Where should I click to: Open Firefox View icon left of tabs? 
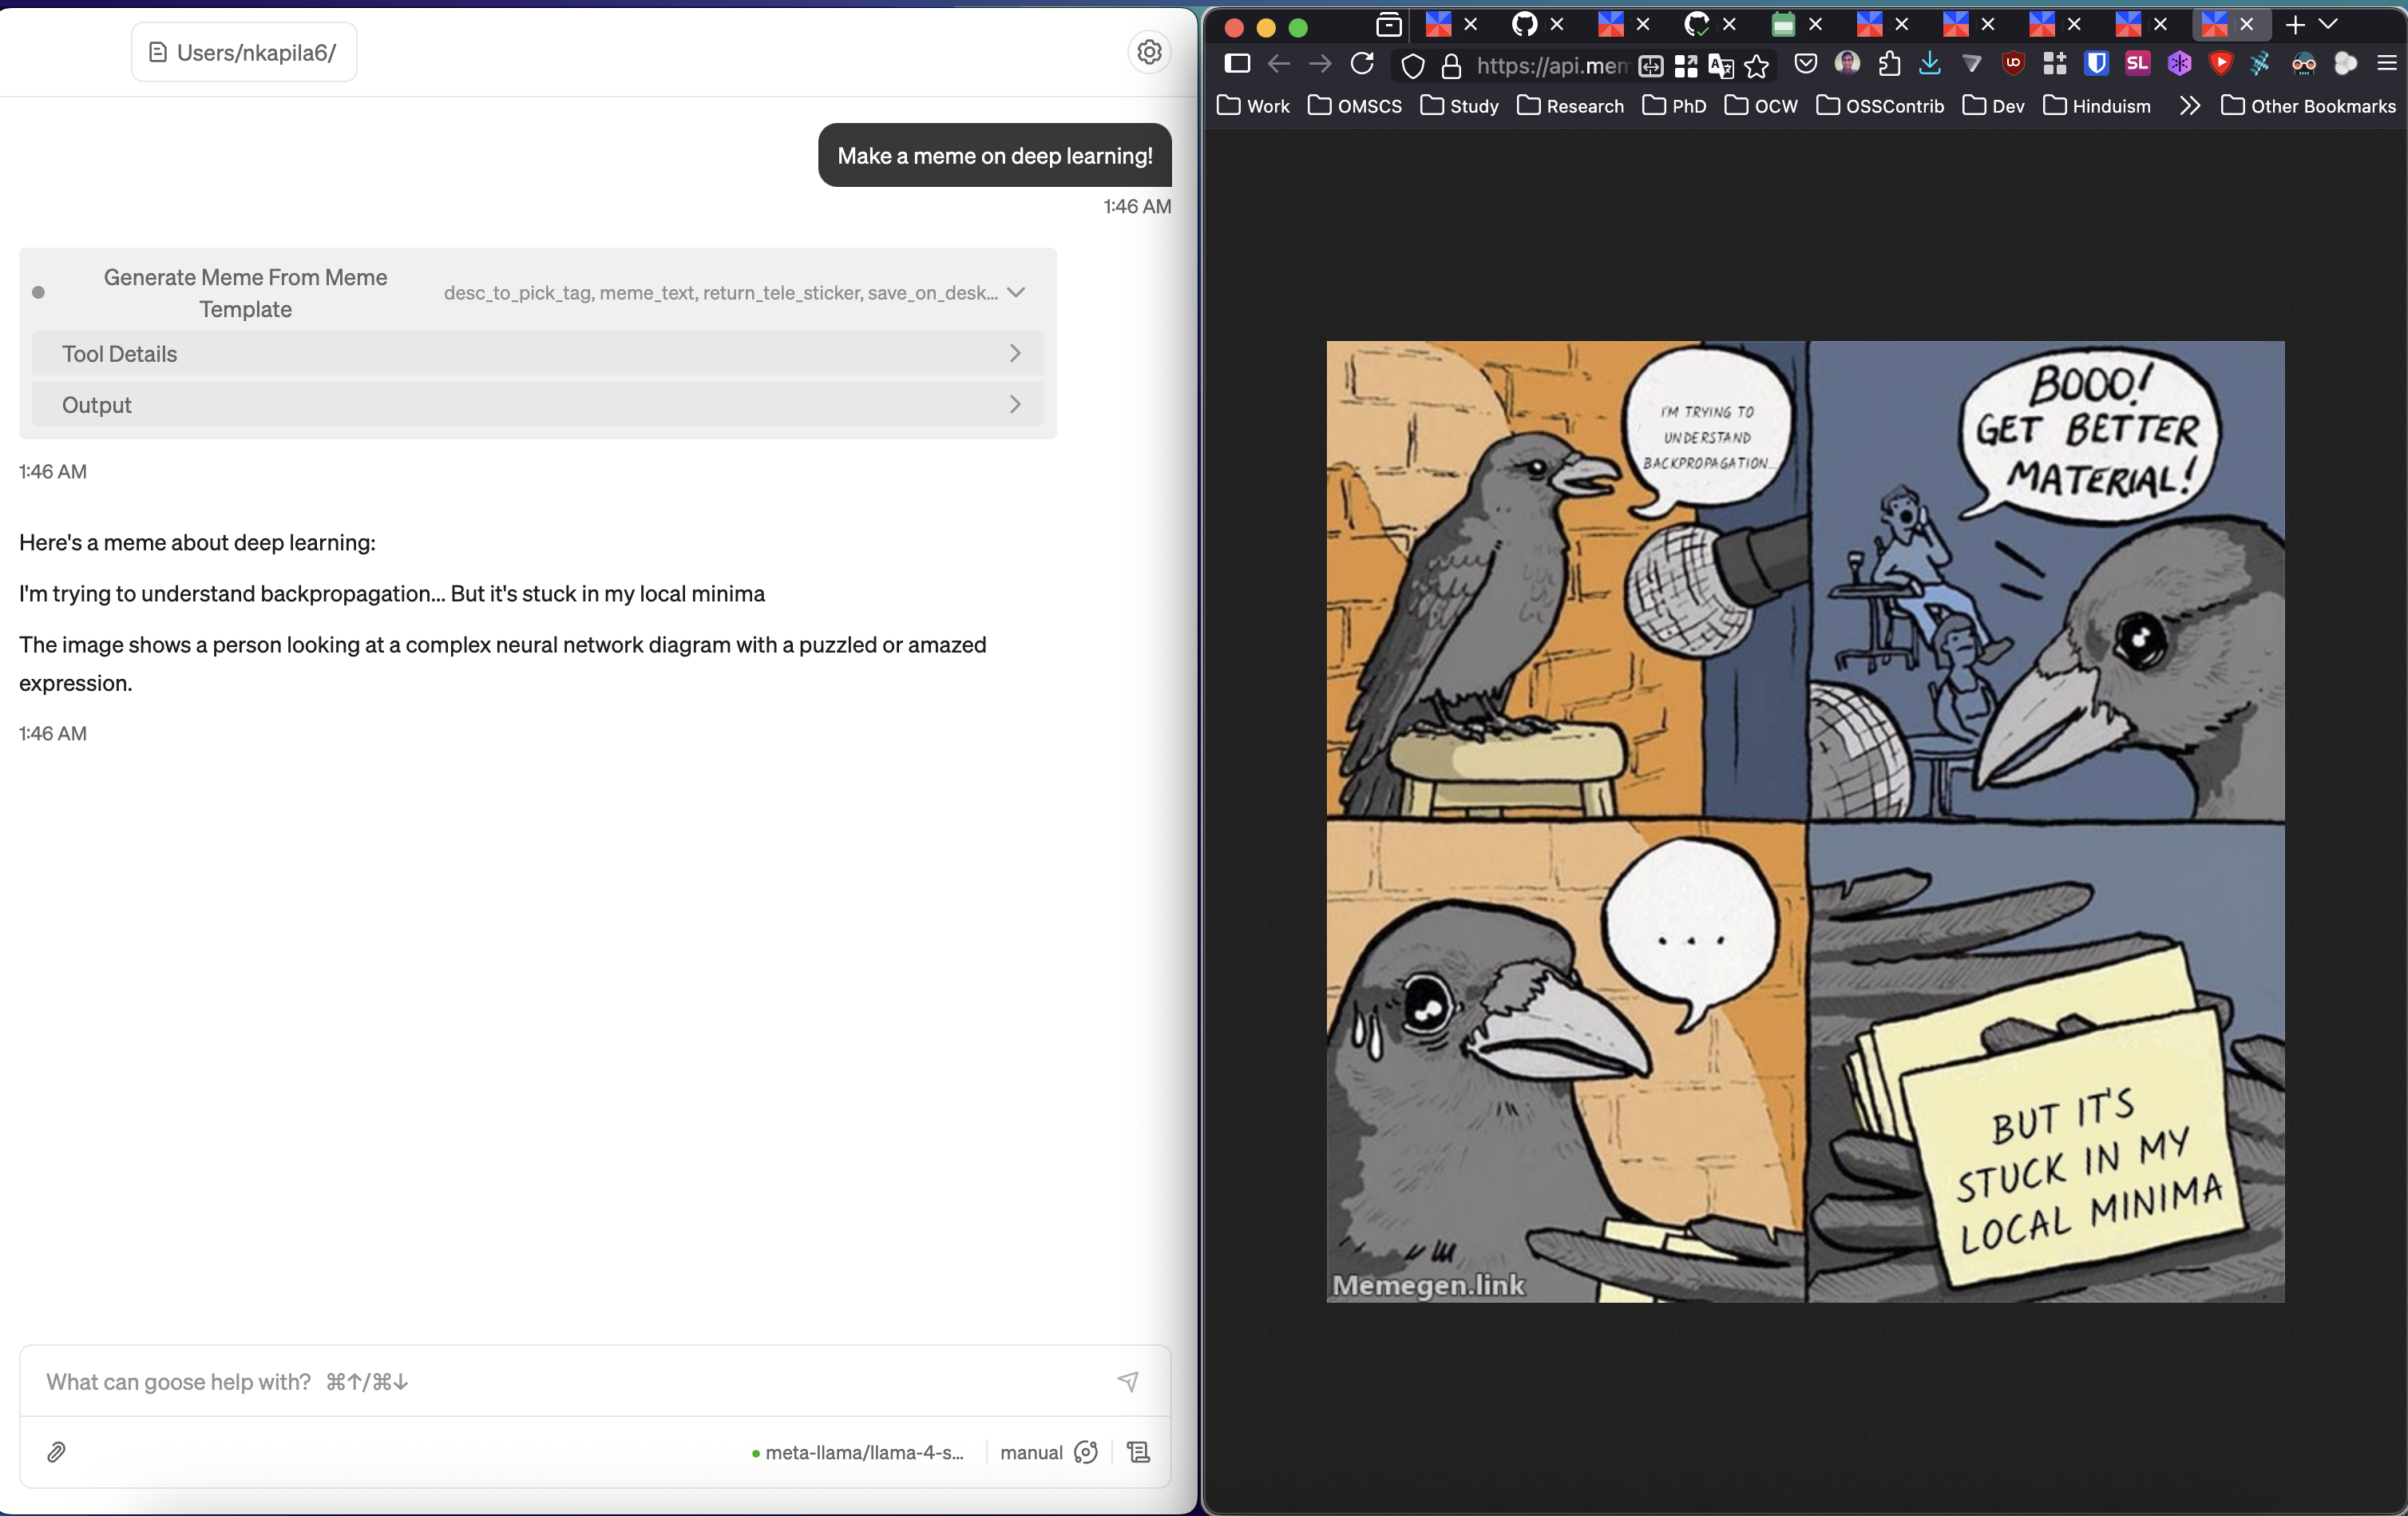coord(1388,25)
